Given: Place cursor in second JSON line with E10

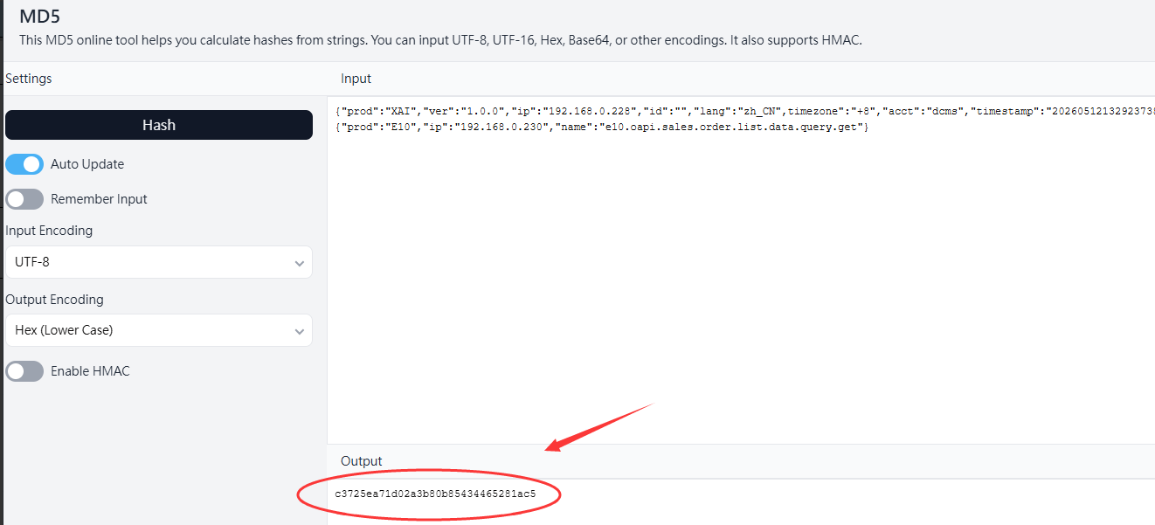Looking at the screenshot, I should 602,128.
